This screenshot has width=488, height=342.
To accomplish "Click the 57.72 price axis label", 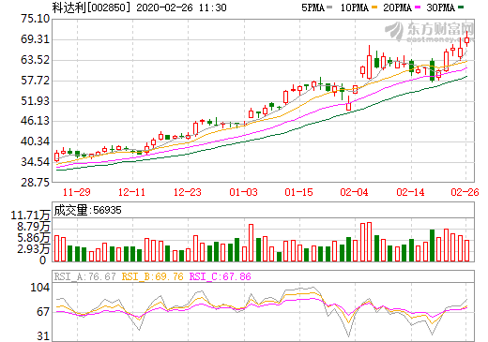I will (35, 81).
